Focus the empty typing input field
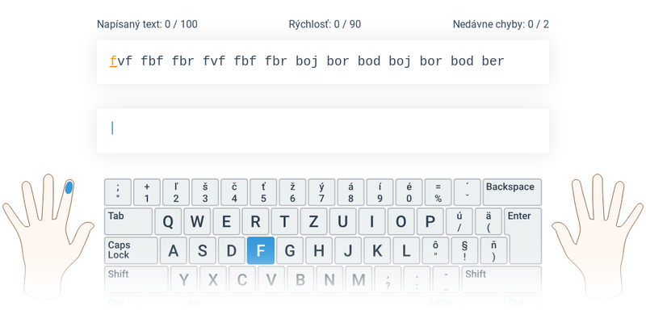This screenshot has height=323, width=646. 323,131
